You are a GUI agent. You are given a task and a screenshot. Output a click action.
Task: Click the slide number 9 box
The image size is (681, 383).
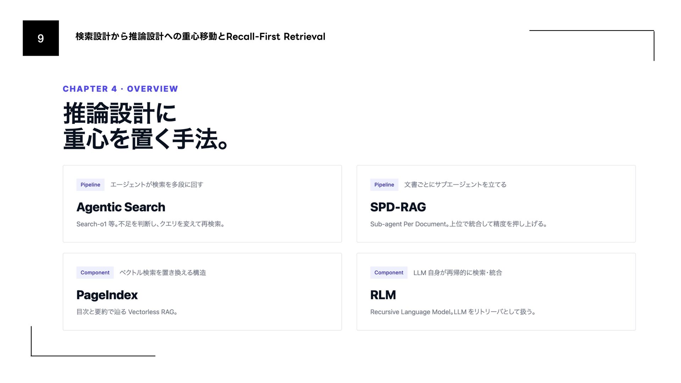tap(40, 38)
